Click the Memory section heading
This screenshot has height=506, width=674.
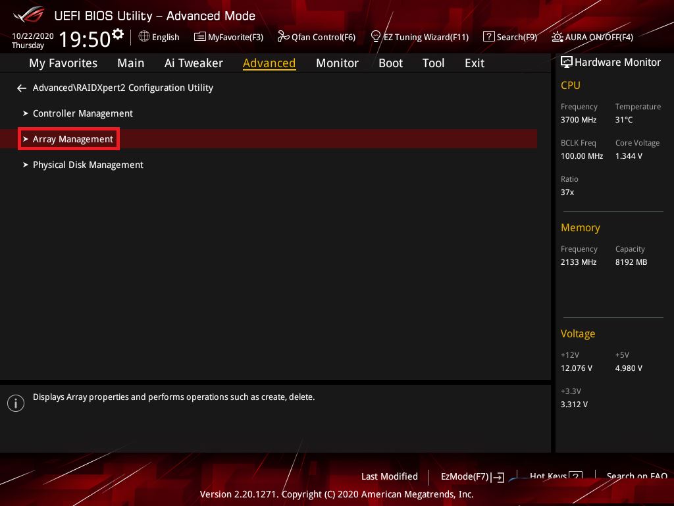click(x=581, y=227)
